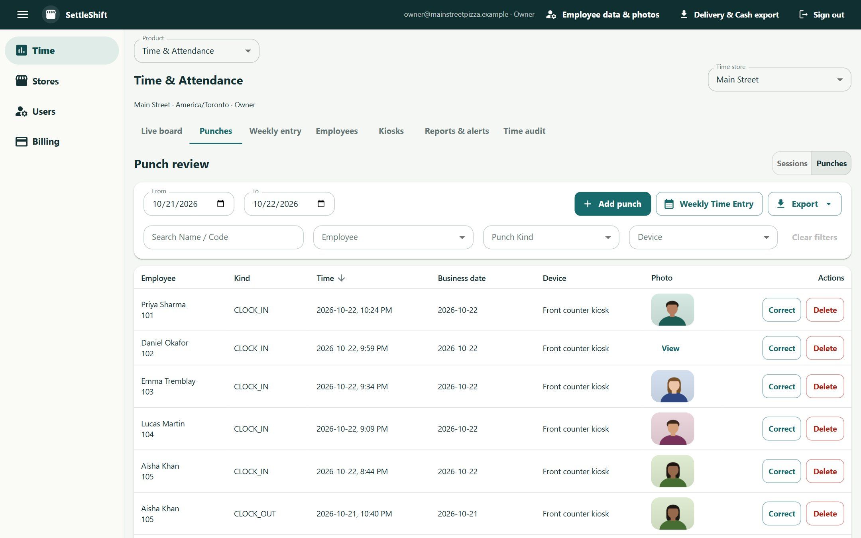The image size is (861, 538).
Task: Switch to Punches view toggle
Action: pos(831,163)
